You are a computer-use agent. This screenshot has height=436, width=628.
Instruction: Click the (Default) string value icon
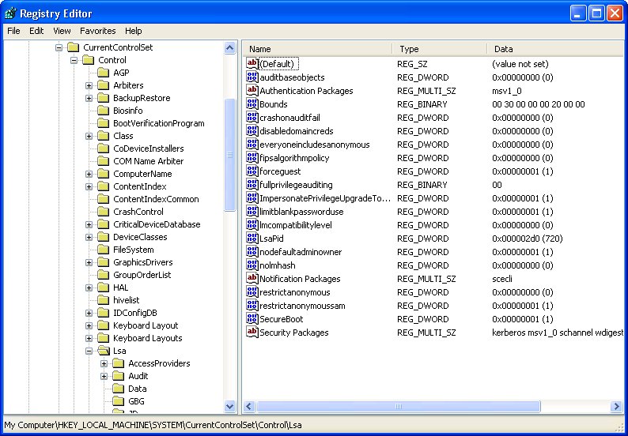252,64
